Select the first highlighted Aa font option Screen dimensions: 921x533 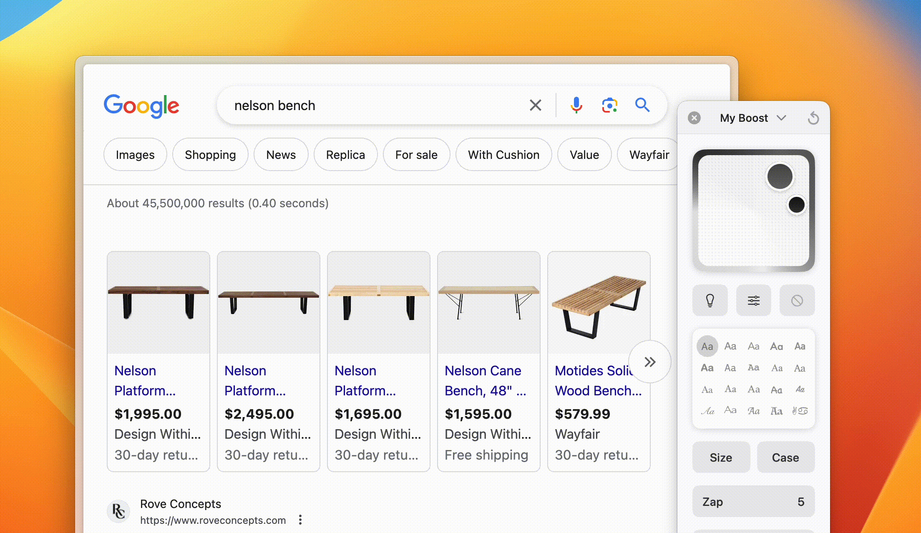[x=707, y=346]
